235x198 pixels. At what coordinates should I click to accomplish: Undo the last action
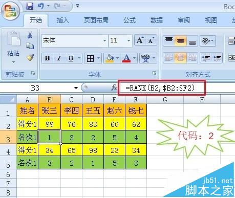pos(41,6)
